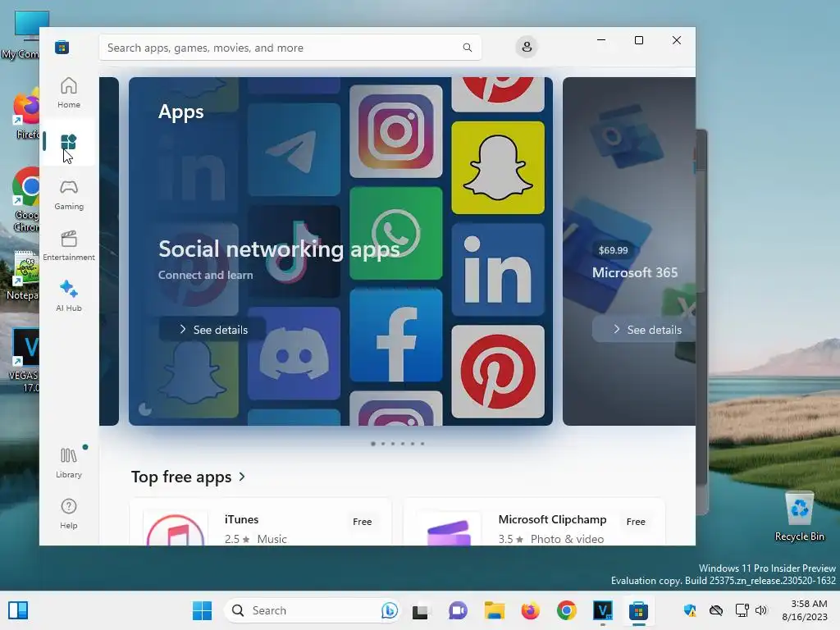Open Windows Security tray icon
Screen dimensions: 840x630
[690, 610]
